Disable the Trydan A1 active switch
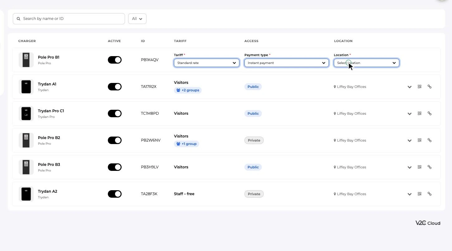452x251 pixels. point(115,87)
